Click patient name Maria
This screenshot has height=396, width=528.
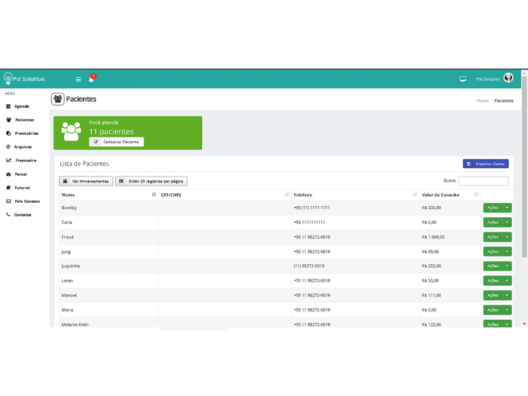(67, 310)
